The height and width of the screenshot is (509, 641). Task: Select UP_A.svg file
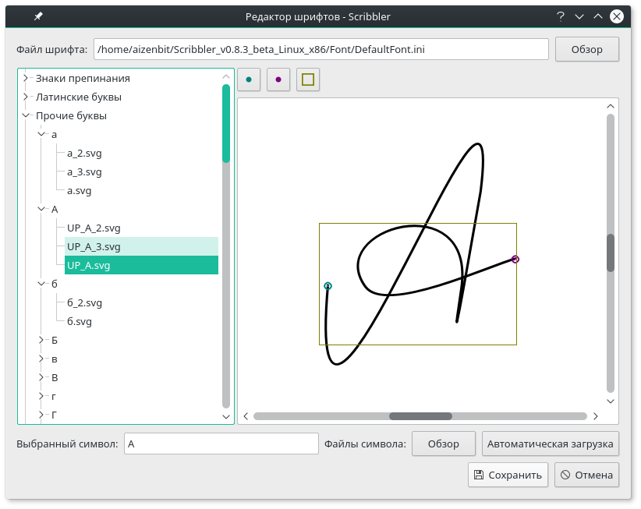coord(141,265)
